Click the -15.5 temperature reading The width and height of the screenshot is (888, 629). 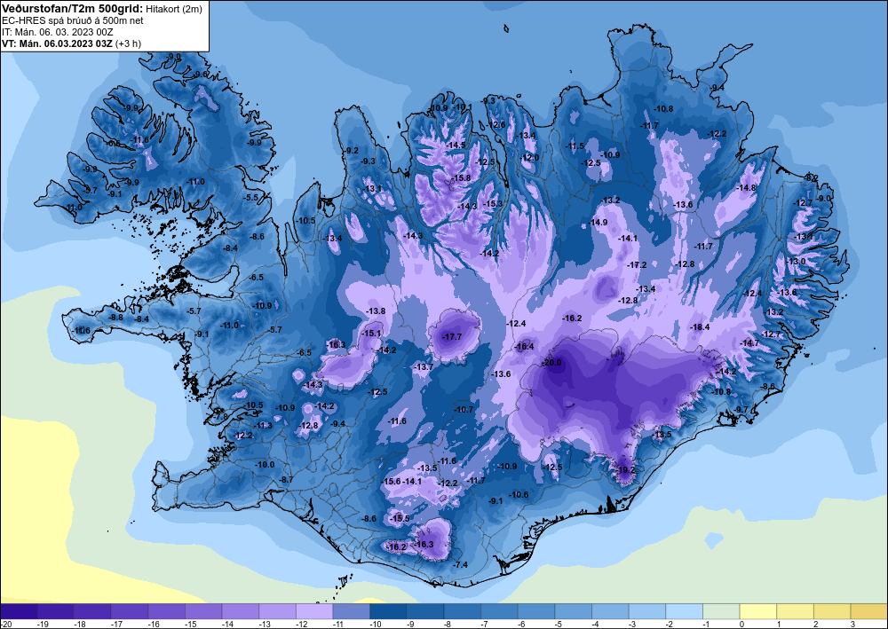(400, 518)
